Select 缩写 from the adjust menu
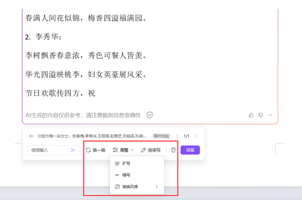This screenshot has width=302, height=200. tap(137, 175)
